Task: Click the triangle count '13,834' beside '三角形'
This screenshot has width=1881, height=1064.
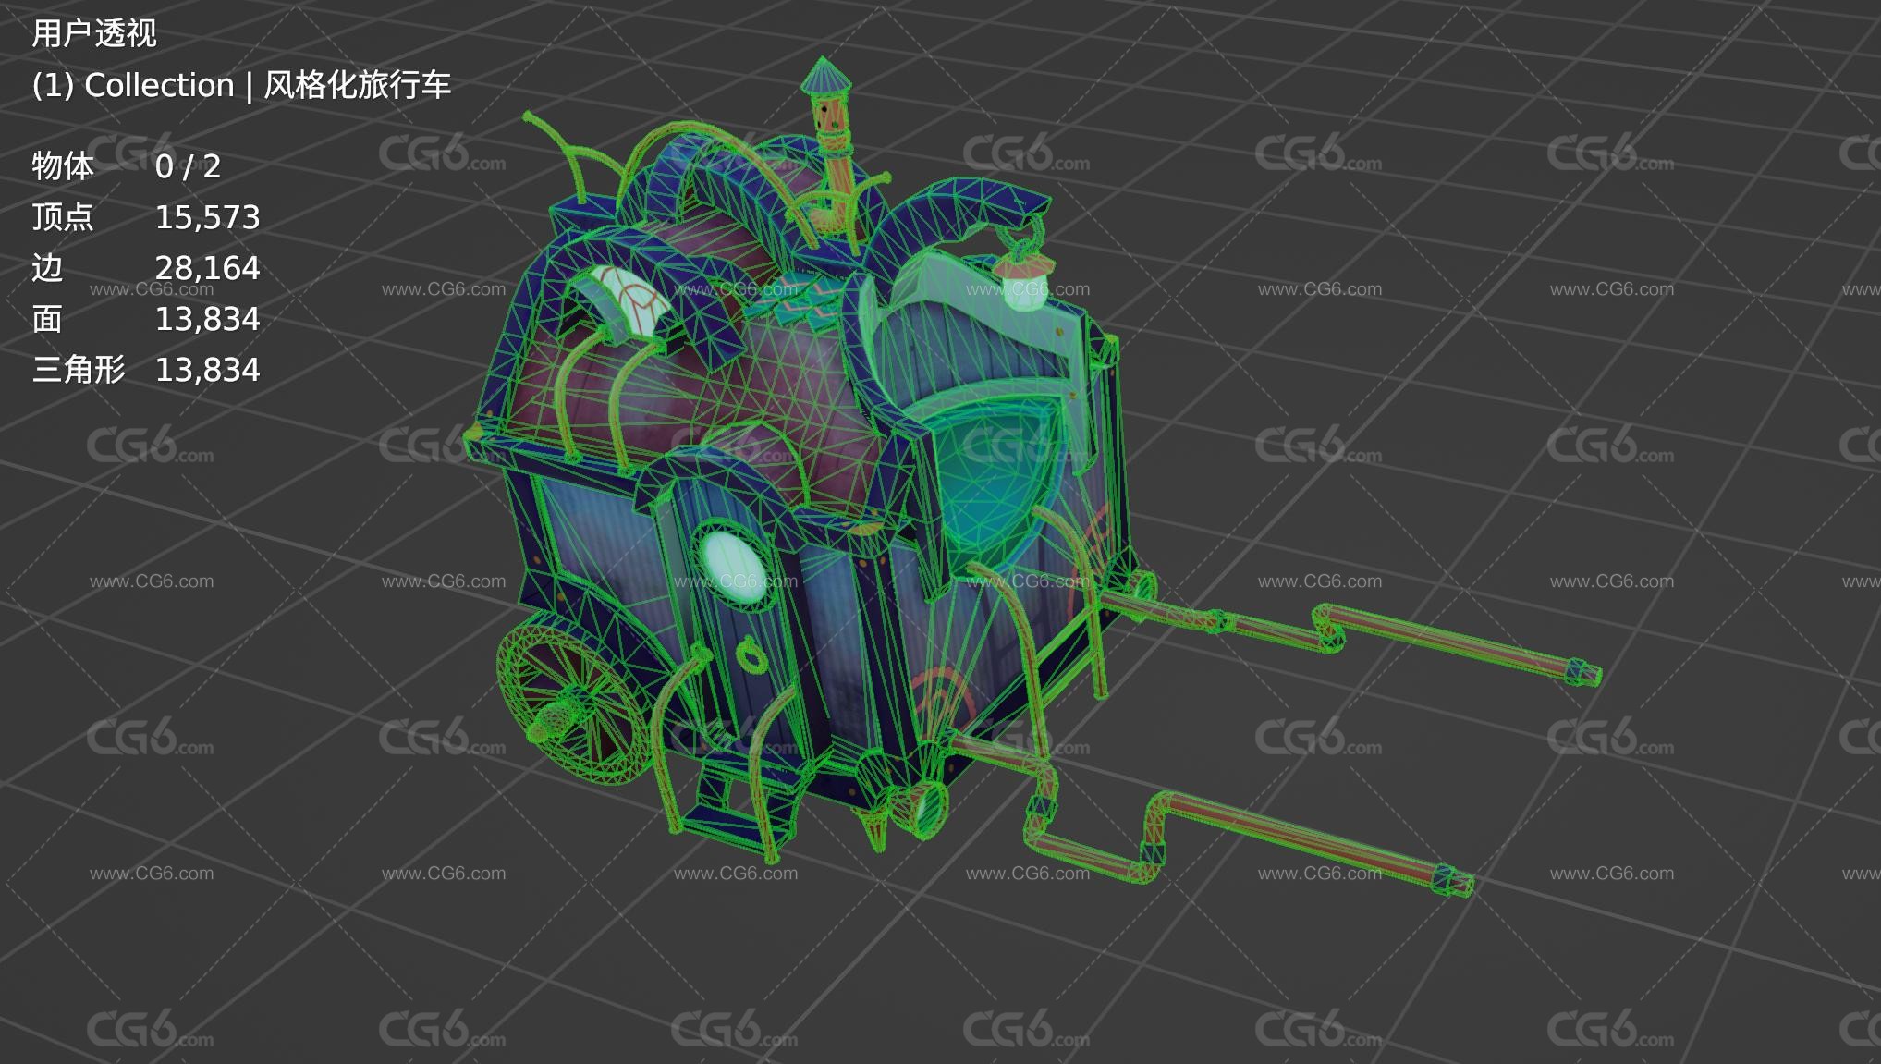Action: pos(208,370)
